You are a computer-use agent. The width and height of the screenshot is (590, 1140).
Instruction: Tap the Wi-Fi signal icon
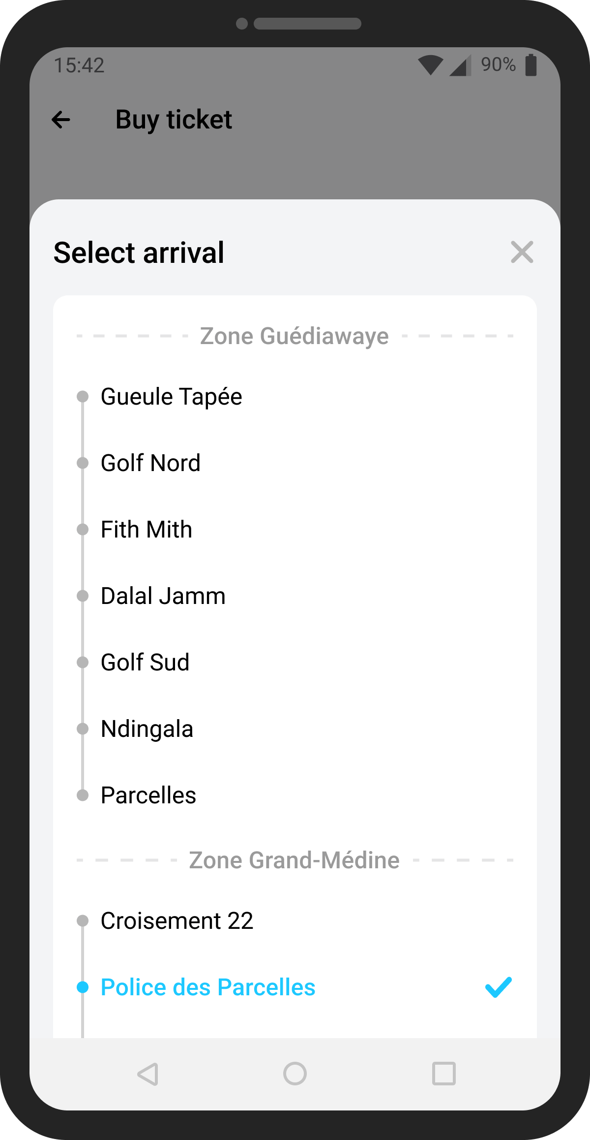click(430, 65)
